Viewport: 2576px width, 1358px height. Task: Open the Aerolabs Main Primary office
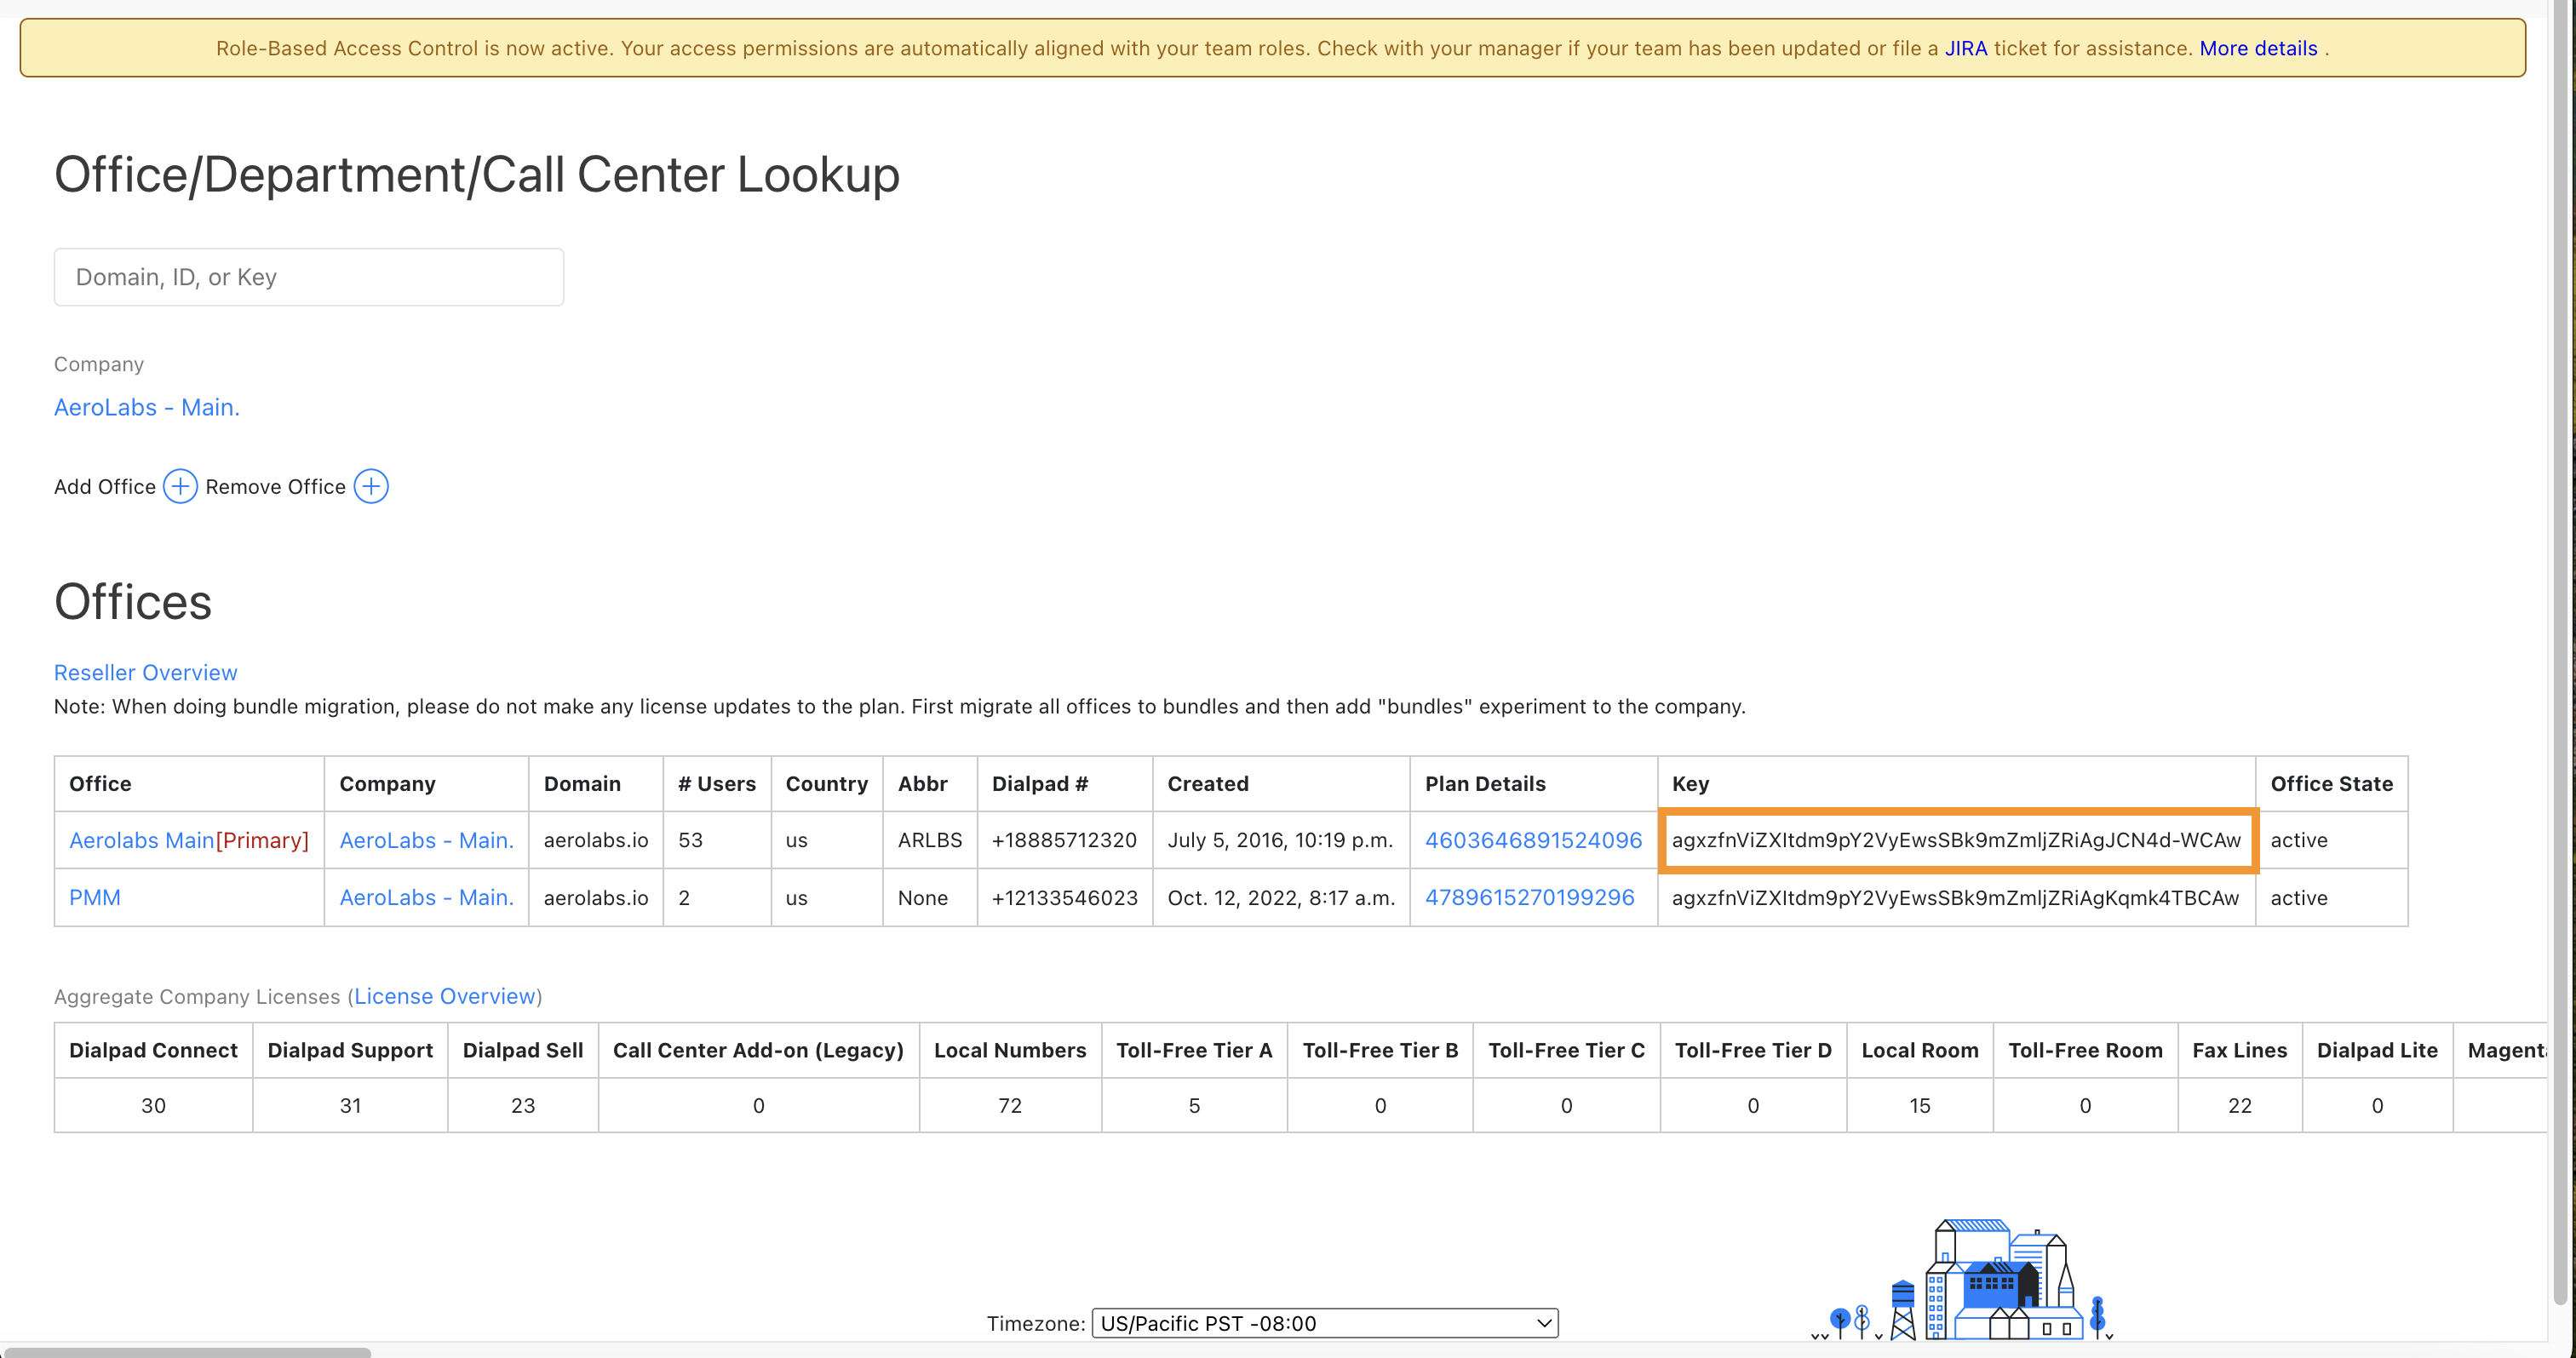click(x=141, y=840)
